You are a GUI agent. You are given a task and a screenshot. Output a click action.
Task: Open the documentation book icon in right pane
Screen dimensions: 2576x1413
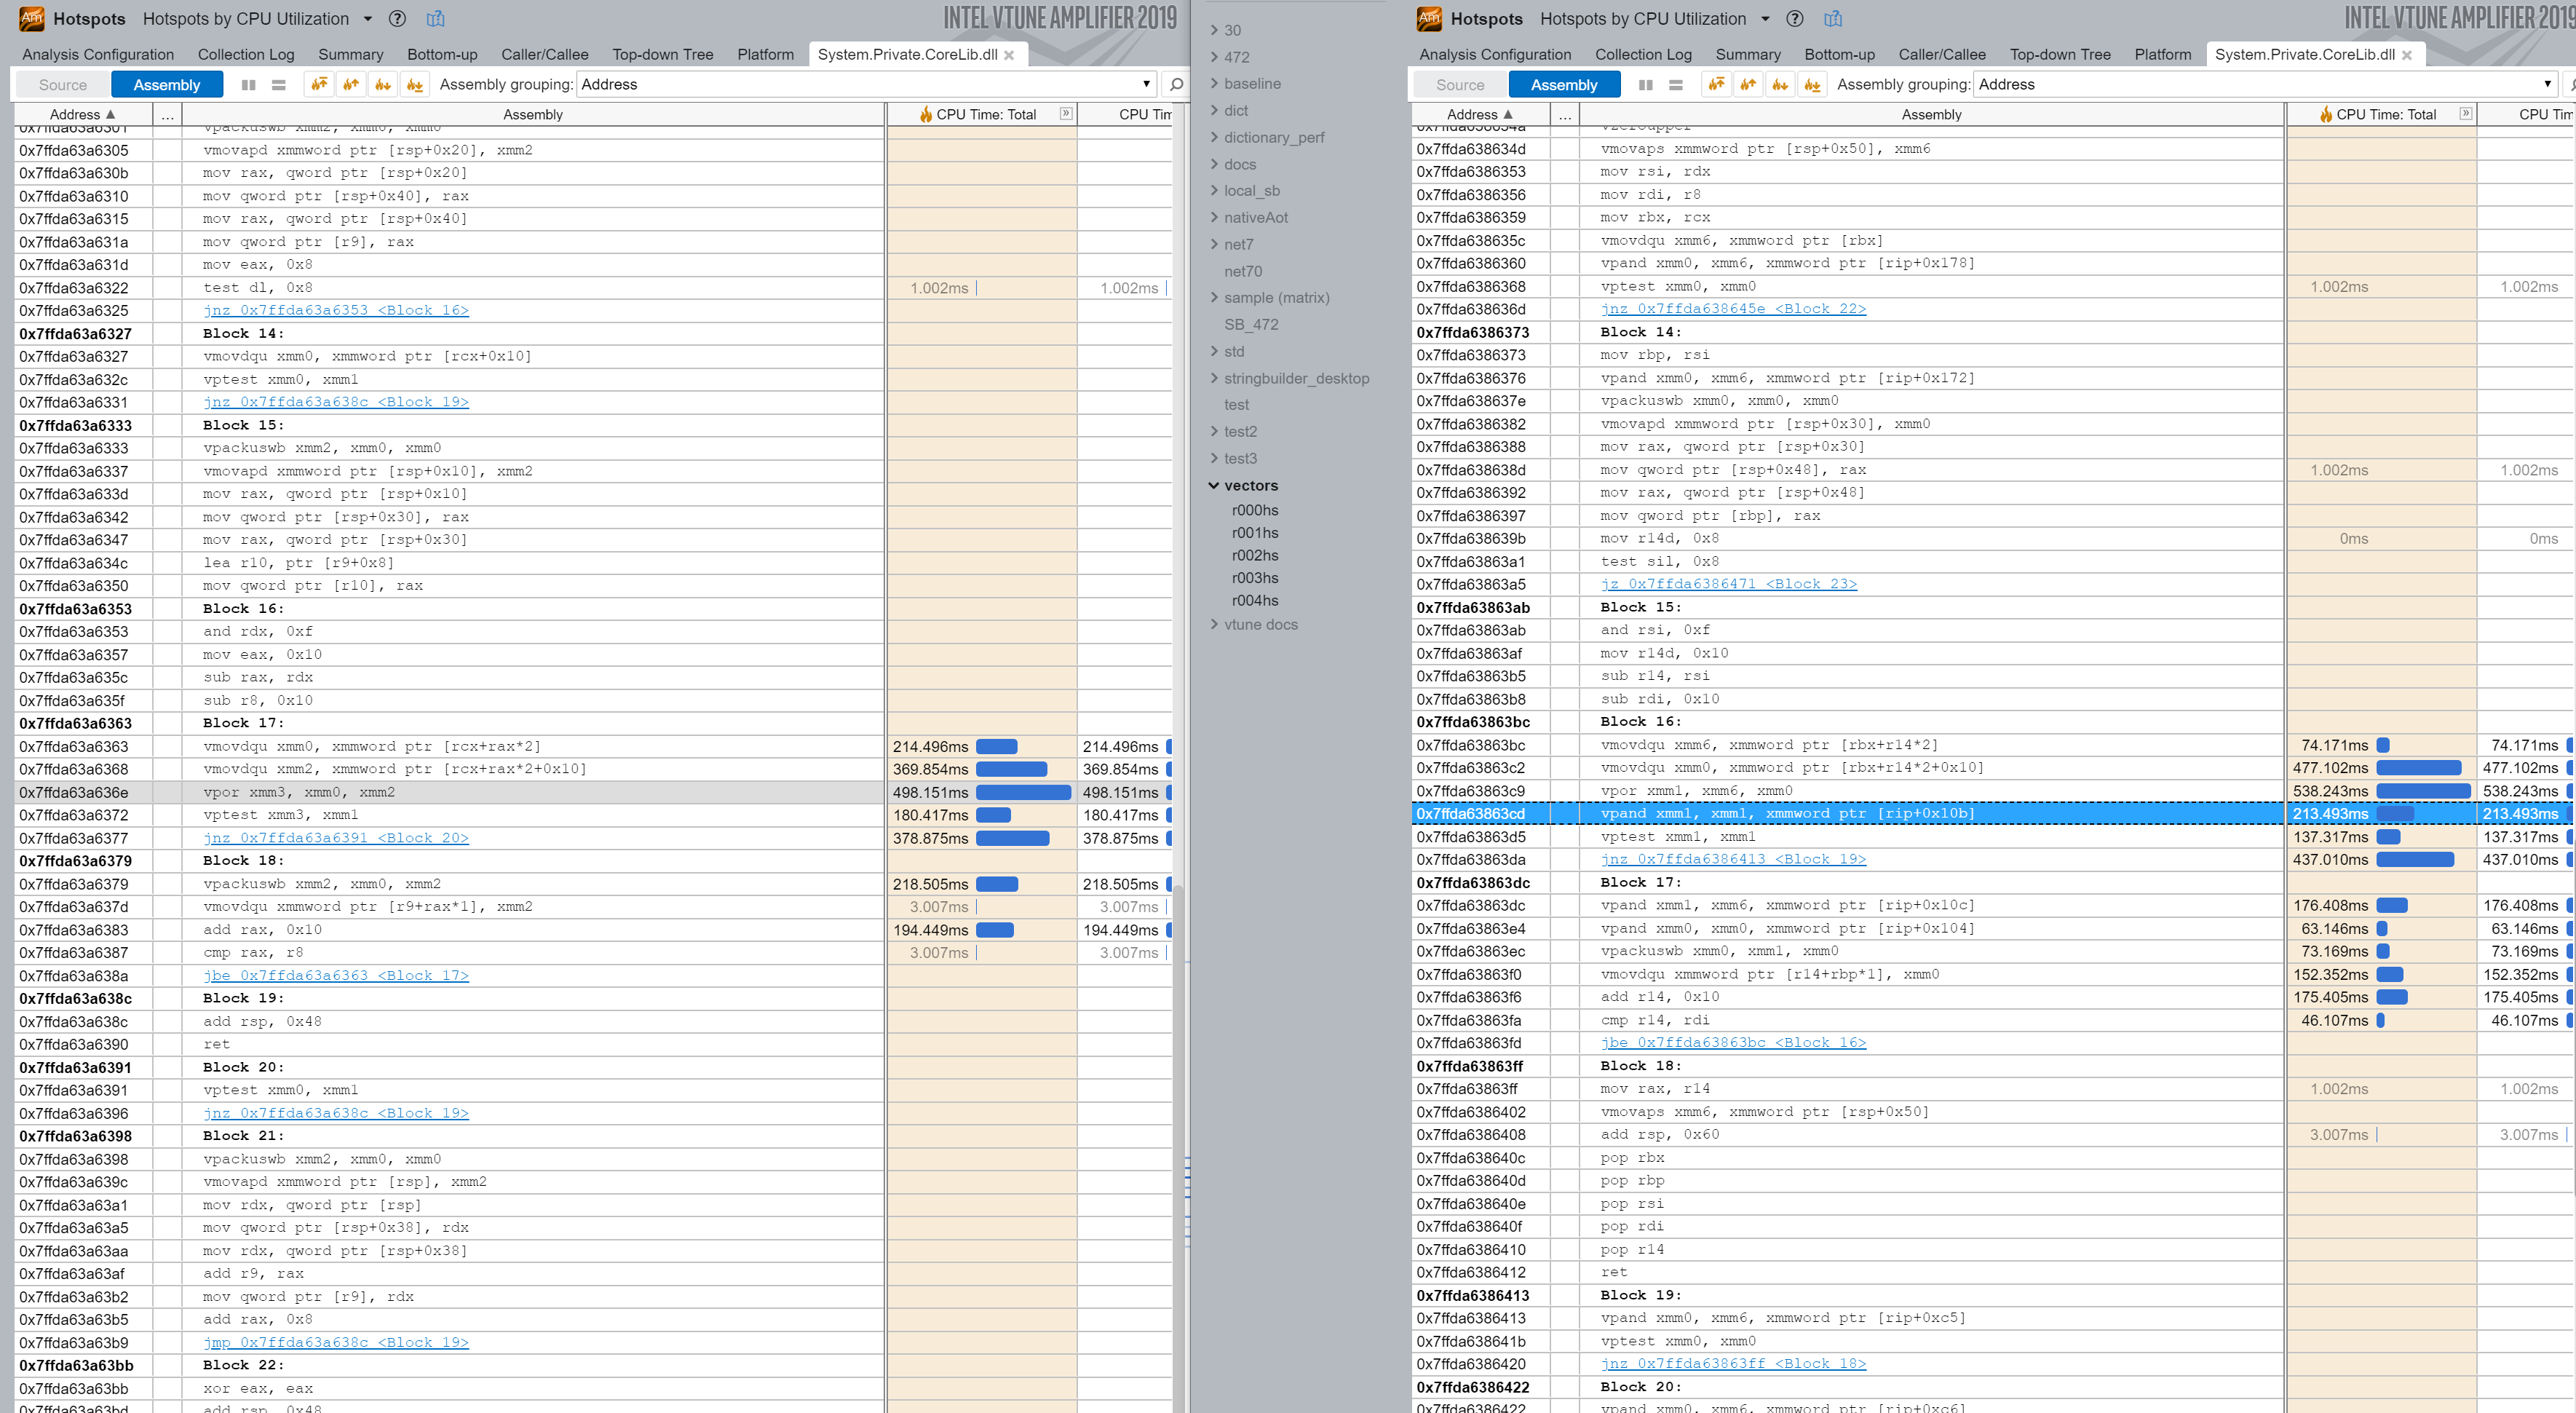[x=1833, y=19]
